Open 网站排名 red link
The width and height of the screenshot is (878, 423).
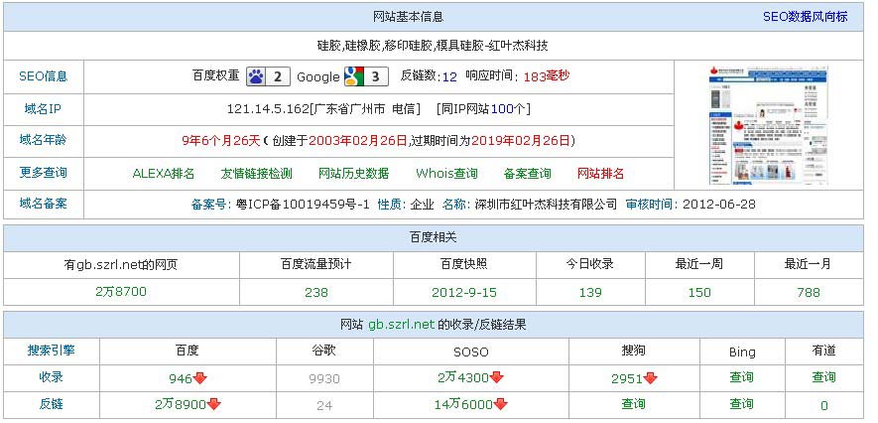[x=600, y=174]
